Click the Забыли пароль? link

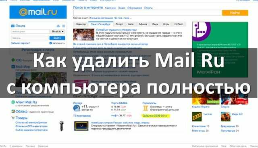coord(21,43)
